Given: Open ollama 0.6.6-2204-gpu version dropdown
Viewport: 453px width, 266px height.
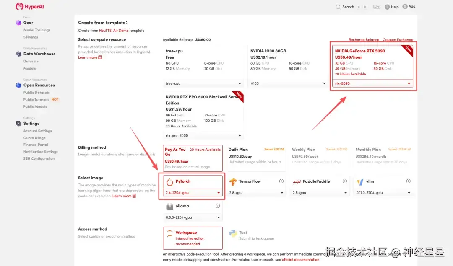Looking at the screenshot, I should (193, 217).
